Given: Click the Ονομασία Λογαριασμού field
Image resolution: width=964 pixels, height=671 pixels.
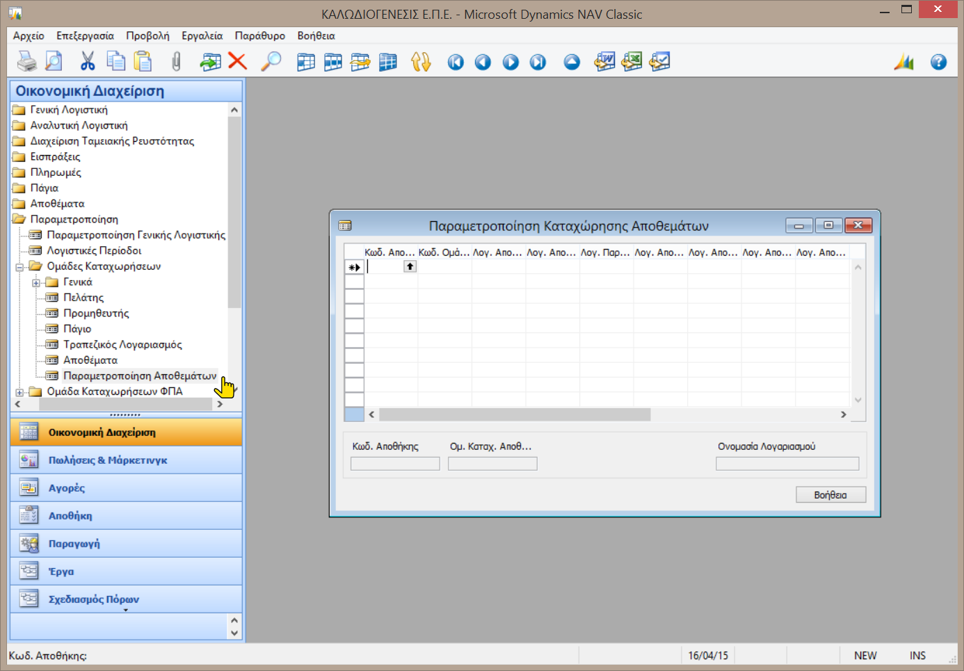Looking at the screenshot, I should tap(787, 464).
